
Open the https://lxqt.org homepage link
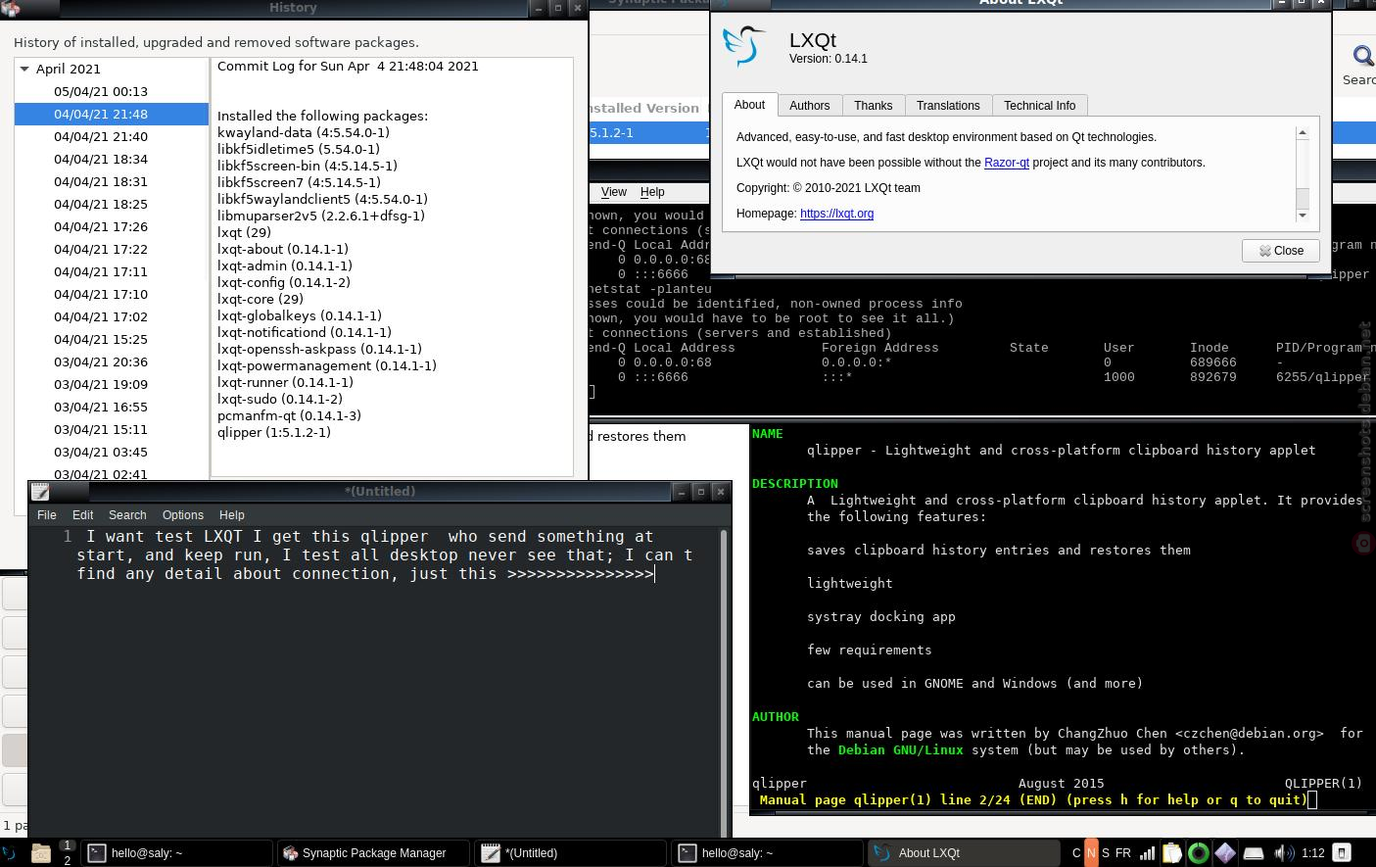coord(836,214)
